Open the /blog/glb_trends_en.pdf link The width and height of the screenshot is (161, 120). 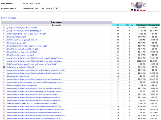(x=16, y=37)
